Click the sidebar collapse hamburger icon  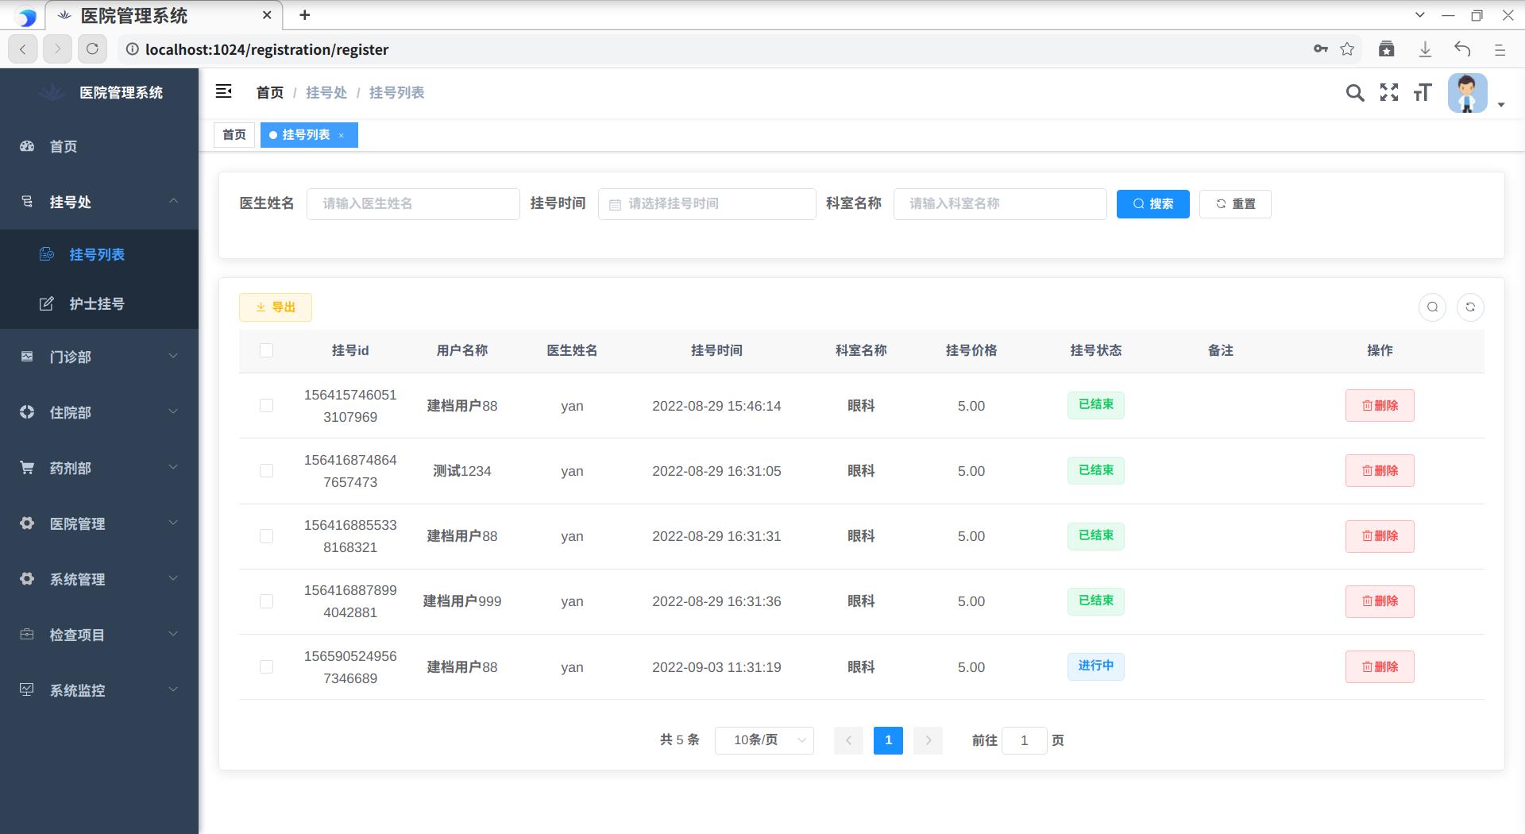point(223,91)
